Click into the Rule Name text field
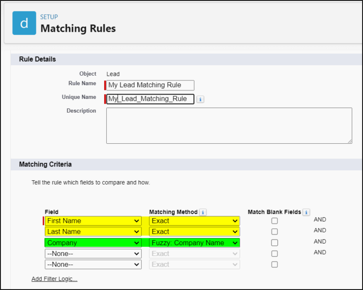This screenshot has height=290, width=363. [150, 85]
